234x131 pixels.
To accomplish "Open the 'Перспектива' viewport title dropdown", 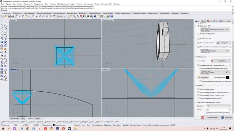I will [113, 20].
